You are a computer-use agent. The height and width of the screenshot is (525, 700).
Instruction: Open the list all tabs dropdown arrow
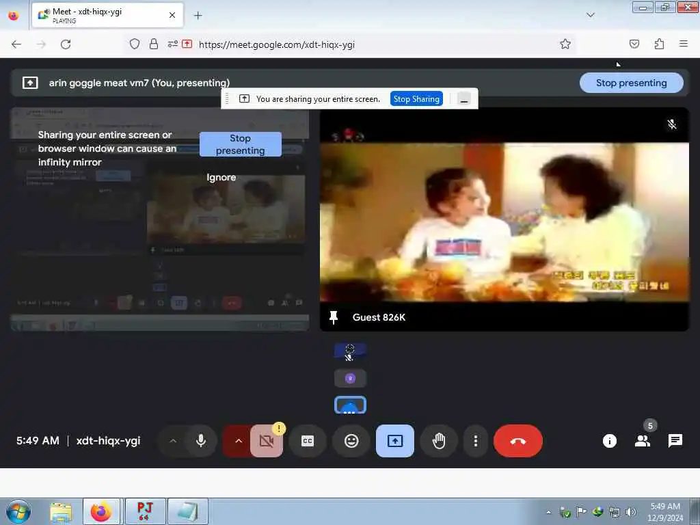pos(590,15)
